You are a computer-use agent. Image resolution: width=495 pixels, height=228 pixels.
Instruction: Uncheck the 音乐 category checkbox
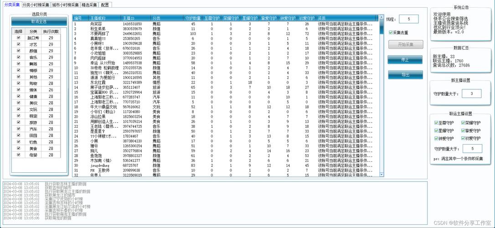18,57
